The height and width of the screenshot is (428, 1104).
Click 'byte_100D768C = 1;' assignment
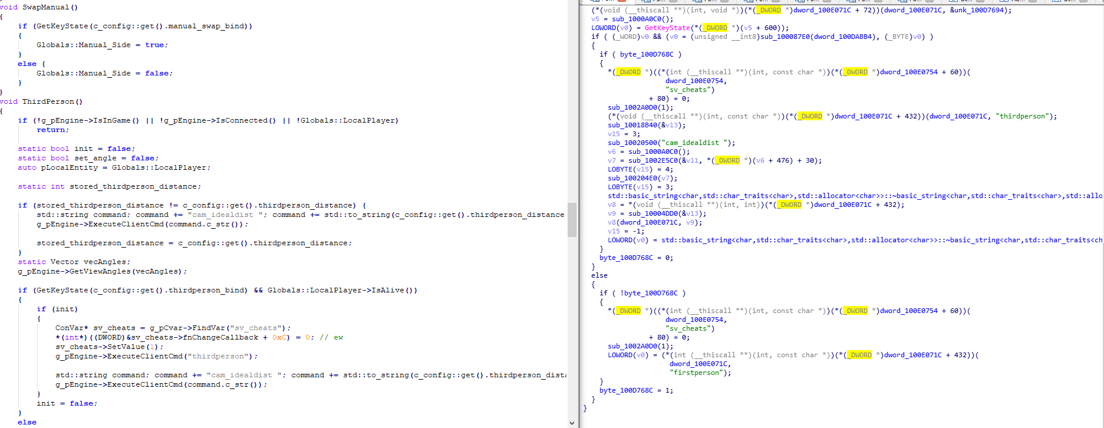(x=637, y=390)
